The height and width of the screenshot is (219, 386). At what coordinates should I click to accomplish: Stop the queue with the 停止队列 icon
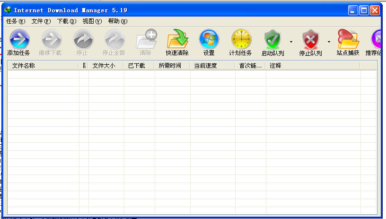pos(310,39)
